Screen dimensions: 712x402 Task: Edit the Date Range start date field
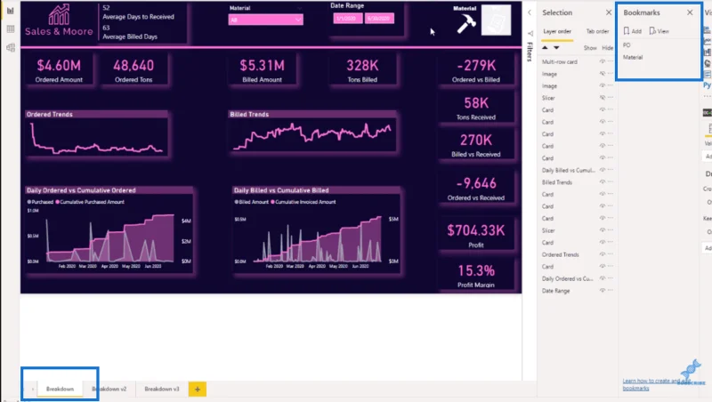[347, 19]
